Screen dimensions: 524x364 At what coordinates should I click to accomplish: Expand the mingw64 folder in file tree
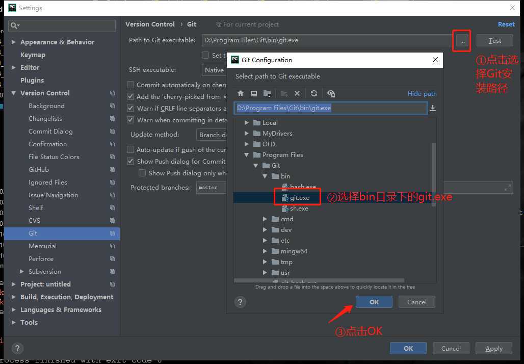[x=265, y=251]
